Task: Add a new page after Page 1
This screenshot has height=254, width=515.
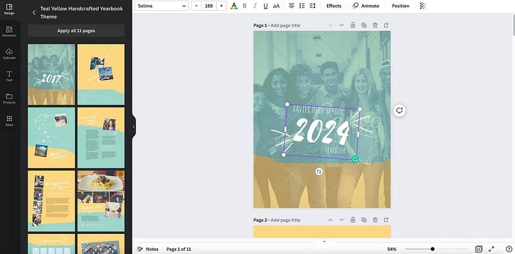Action: pyautogui.click(x=386, y=25)
